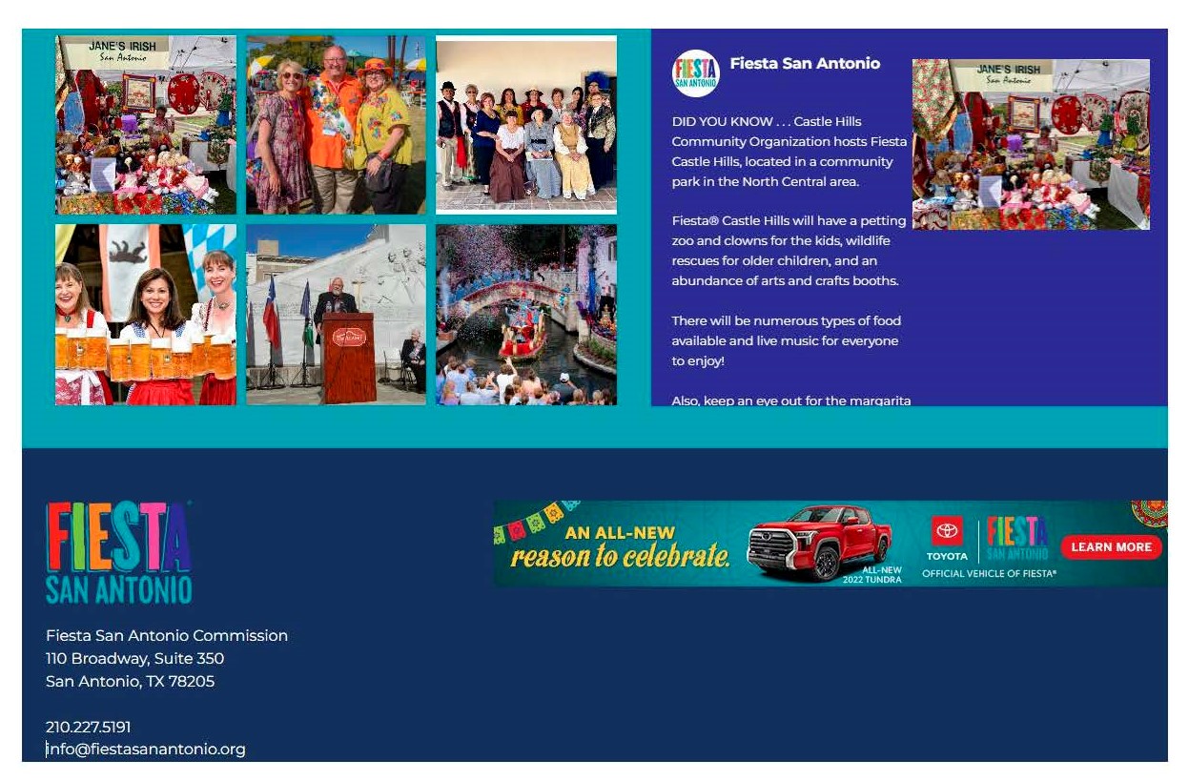Viewport: 1189px width, 781px height.
Task: Click the "Official Vehicle of Fiesta" text
Action: (x=989, y=573)
